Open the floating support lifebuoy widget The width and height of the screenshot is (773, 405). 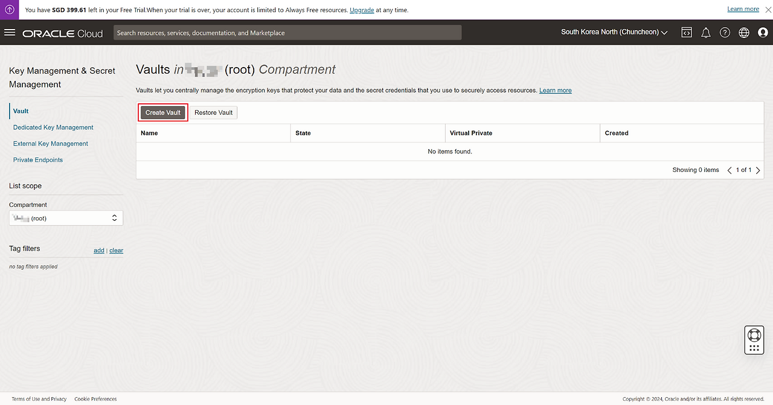[x=754, y=335]
